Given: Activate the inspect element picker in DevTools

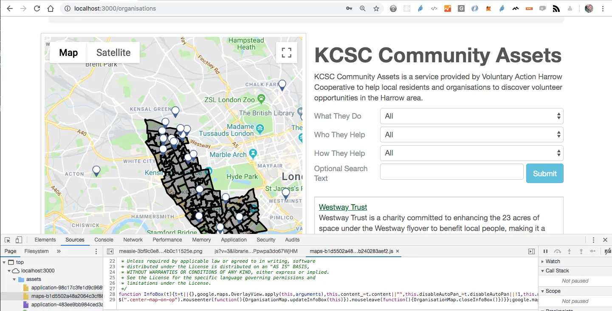Looking at the screenshot, I should pos(8,240).
